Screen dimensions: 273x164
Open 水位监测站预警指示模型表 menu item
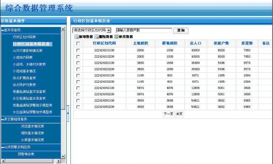pyautogui.click(x=32, y=112)
